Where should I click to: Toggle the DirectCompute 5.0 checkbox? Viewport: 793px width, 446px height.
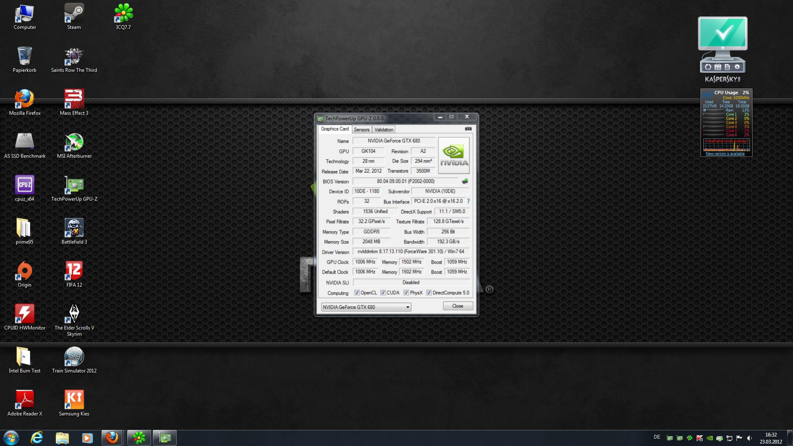429,293
